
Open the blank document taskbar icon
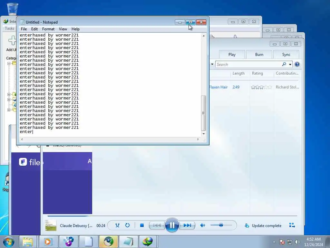click(88, 242)
